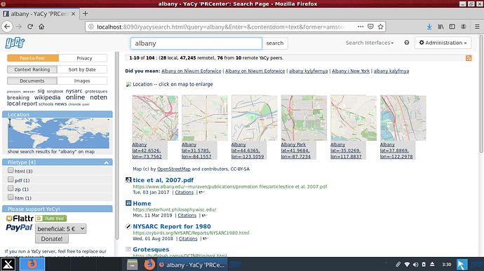This screenshot has height=271, width=484.
Task: Select Sort by Date ordering
Action: [82, 69]
